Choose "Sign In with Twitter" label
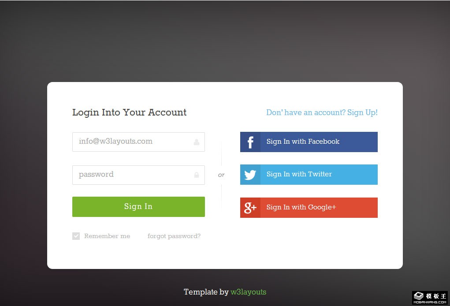The height and width of the screenshot is (306, 450). (299, 174)
